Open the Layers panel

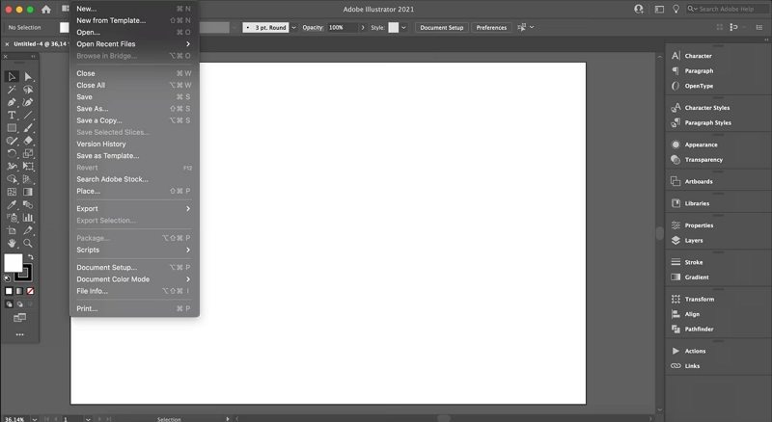tap(694, 240)
